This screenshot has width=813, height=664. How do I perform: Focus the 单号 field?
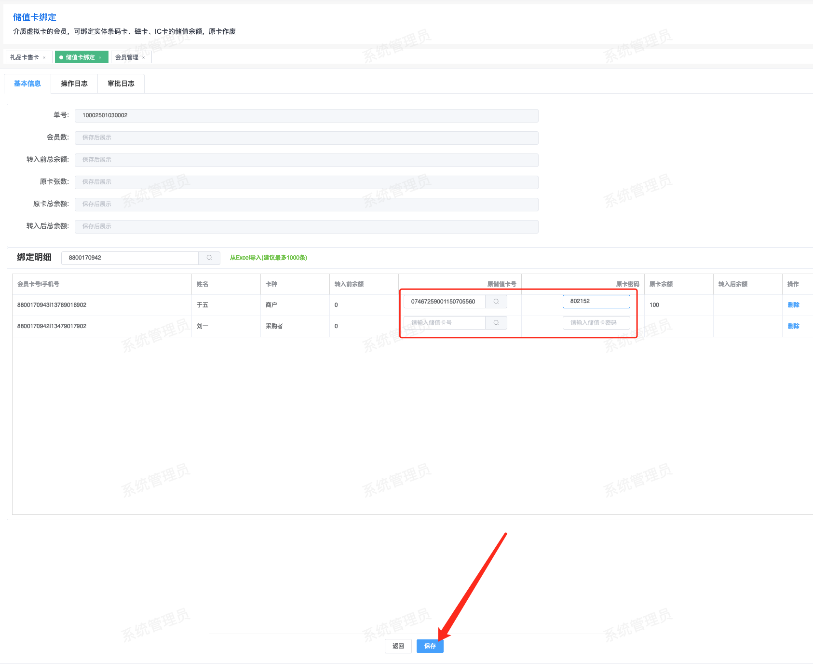(x=307, y=116)
